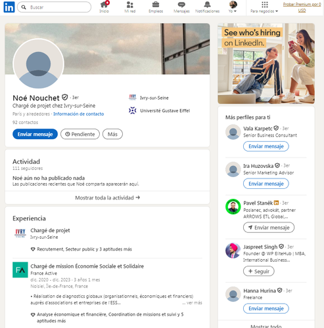Open the Chargé de projet position
This screenshot has width=324, height=328.
point(50,230)
